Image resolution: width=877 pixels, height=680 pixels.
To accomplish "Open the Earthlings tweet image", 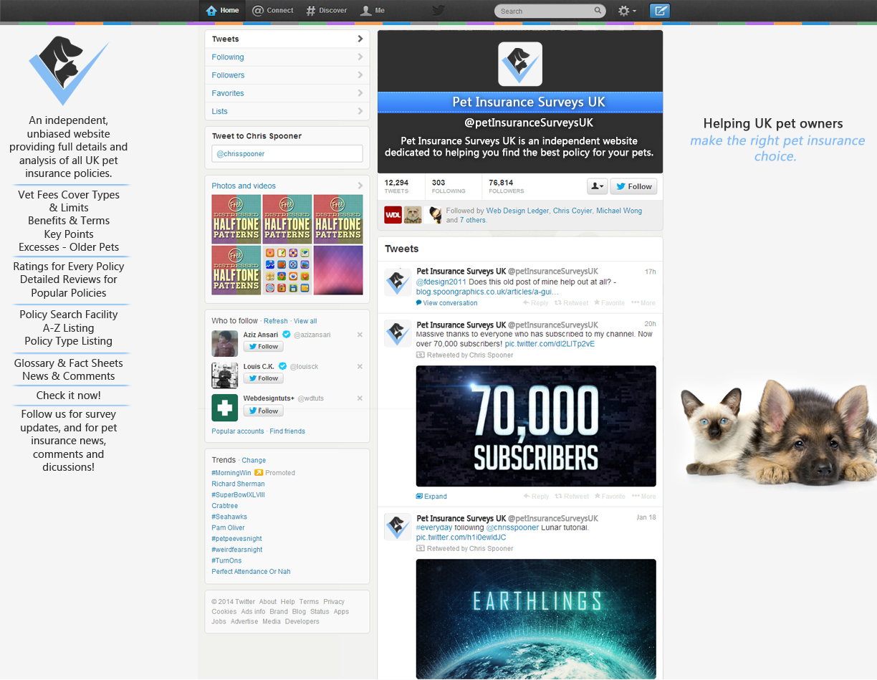I will click(x=536, y=619).
